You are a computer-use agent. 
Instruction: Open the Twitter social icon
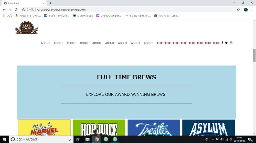pos(226,43)
